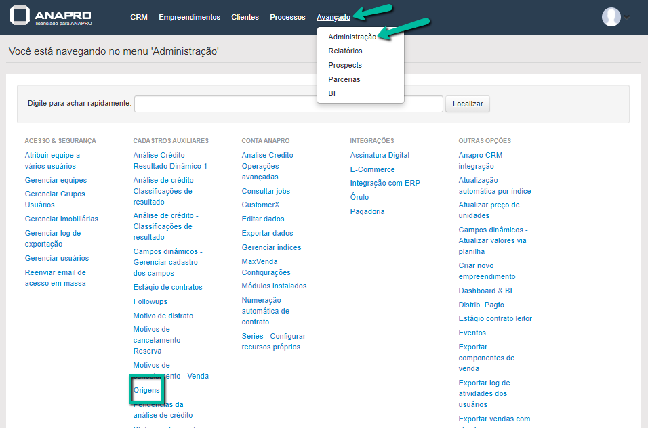The width and height of the screenshot is (648, 428).
Task: Open Dashboard & BI link
Action: [x=485, y=291]
